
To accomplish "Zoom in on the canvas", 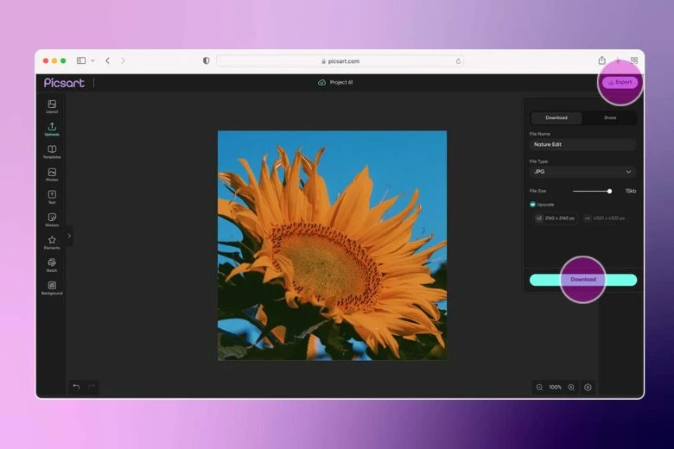I will (571, 387).
